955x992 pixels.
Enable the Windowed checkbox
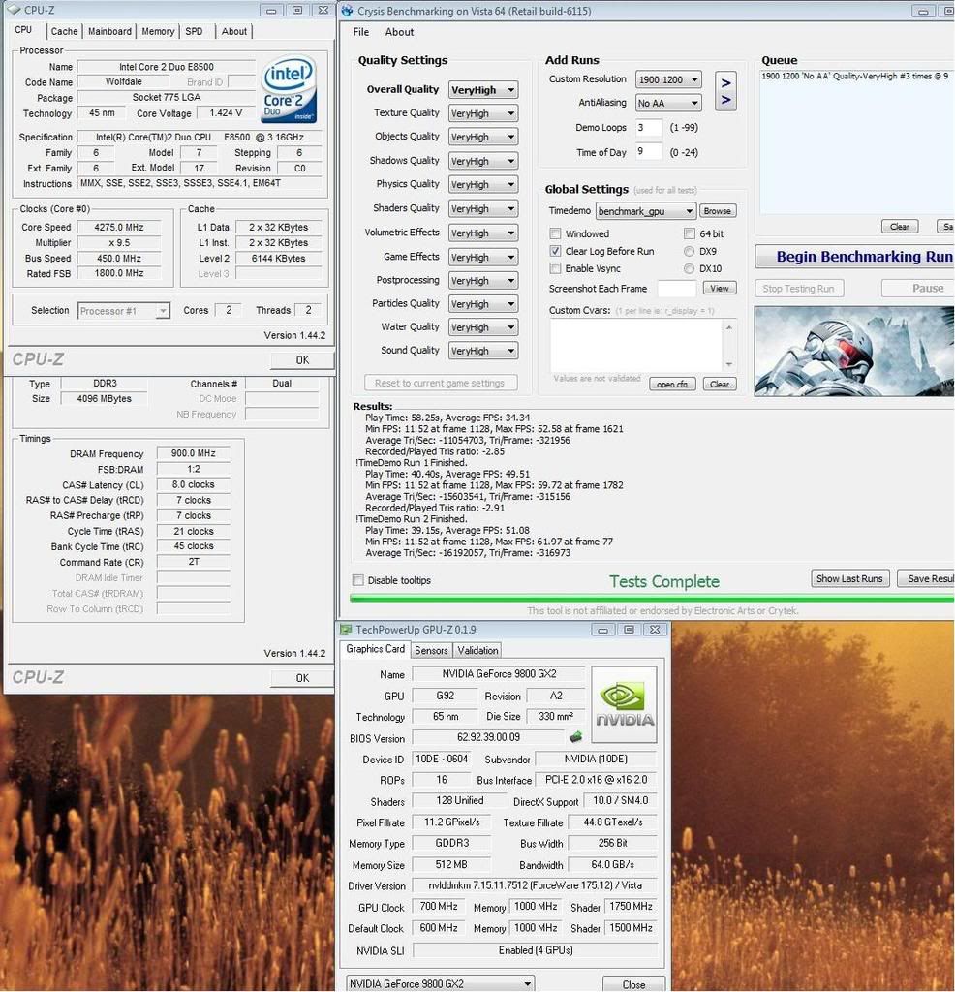[555, 233]
